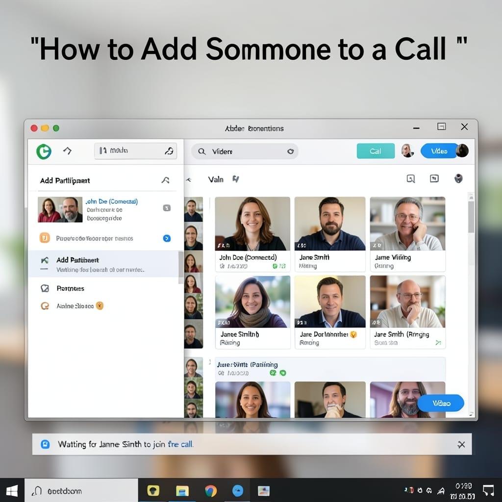Image resolution: width=502 pixels, height=502 pixels.
Task: Click the magnifier icon in Videre search bar
Action: pos(201,151)
